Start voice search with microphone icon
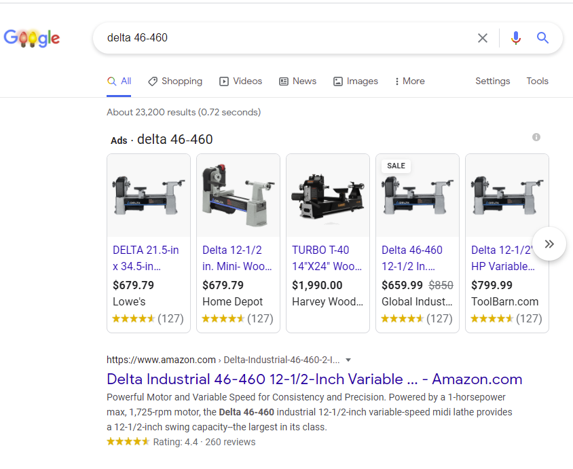Viewport: 573px width, 469px height. [x=516, y=38]
